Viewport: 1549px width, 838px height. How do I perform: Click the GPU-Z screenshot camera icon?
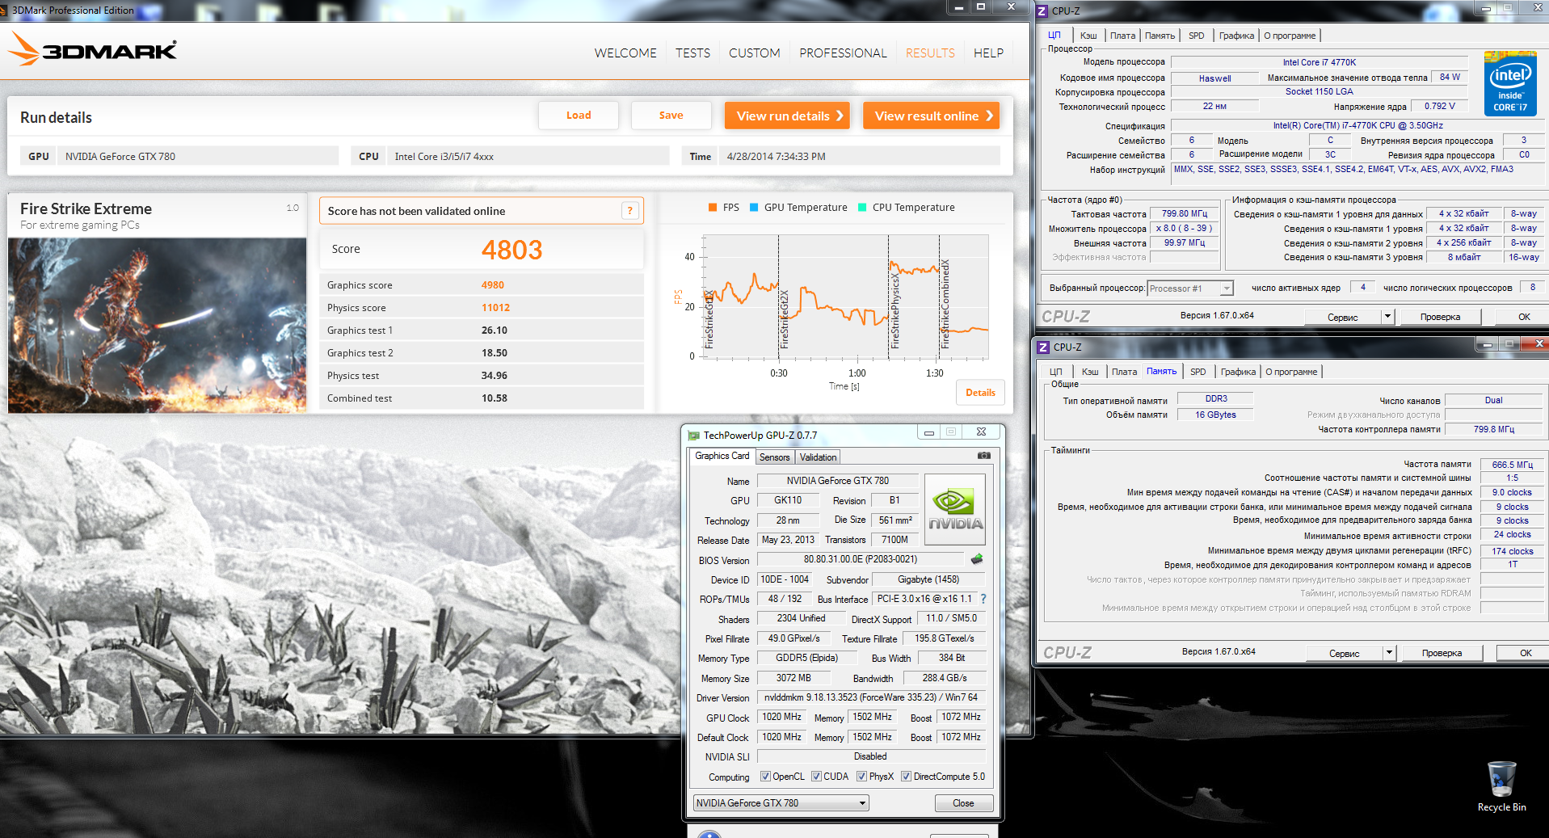[983, 456]
